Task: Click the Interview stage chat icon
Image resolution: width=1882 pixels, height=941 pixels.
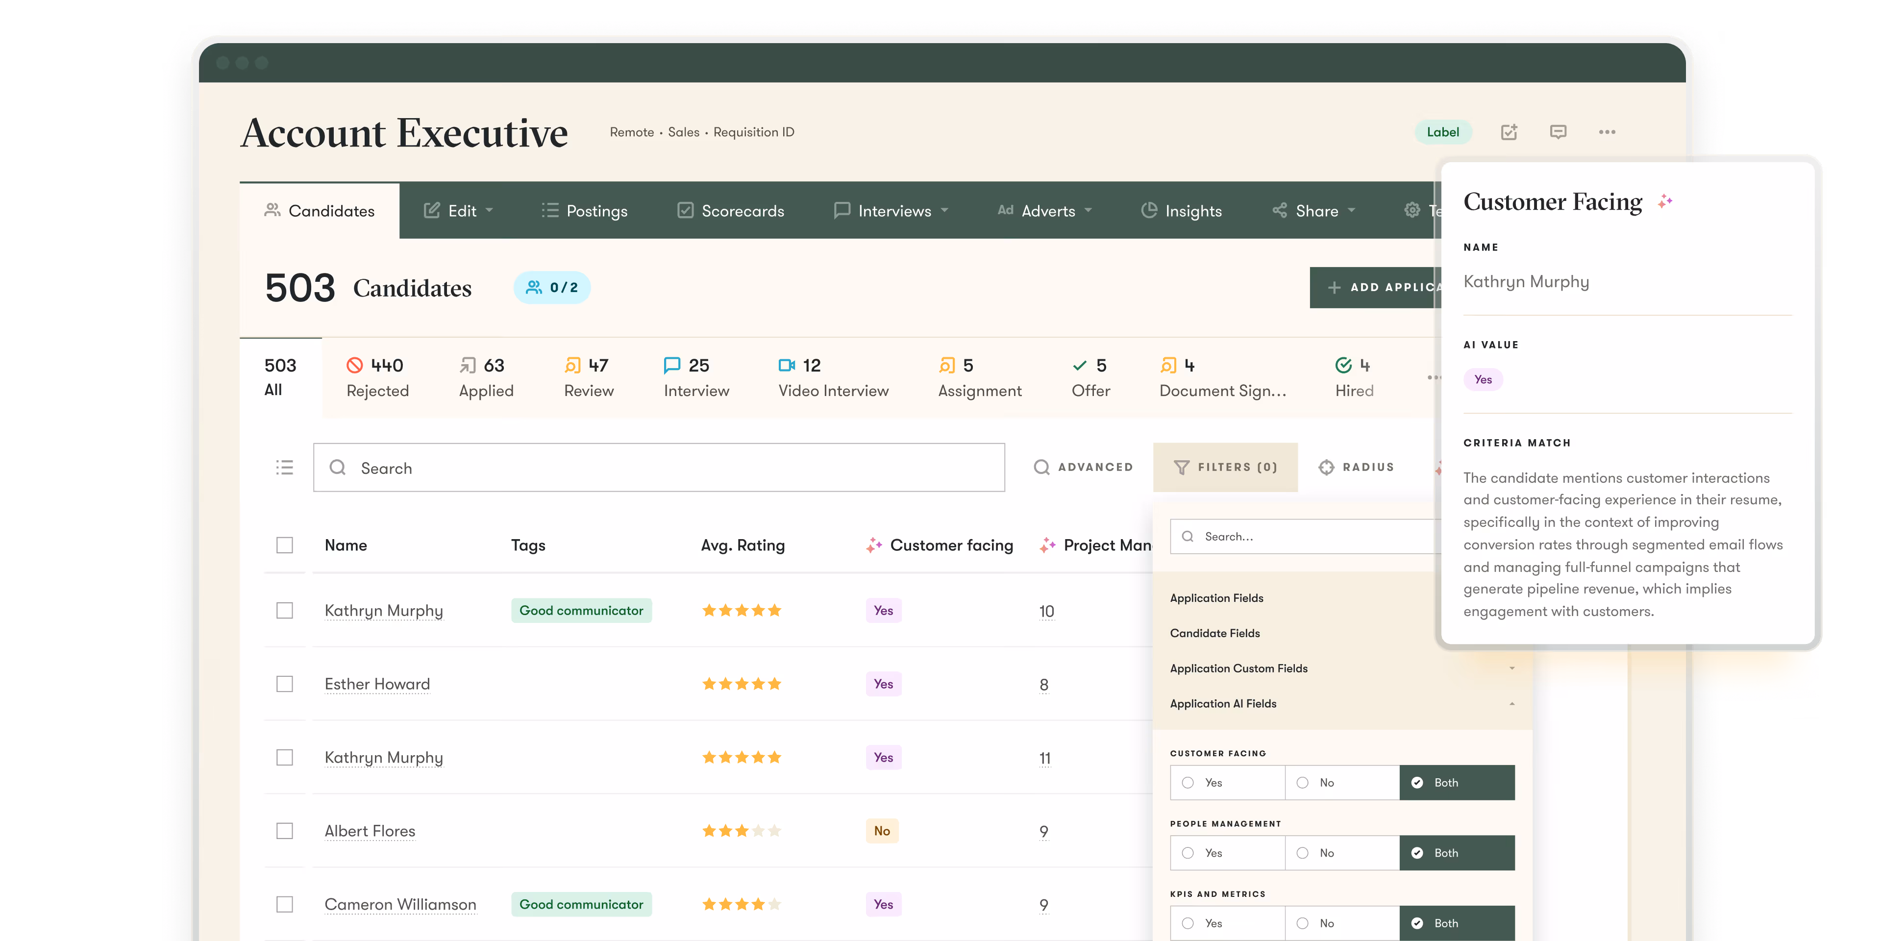Action: (672, 365)
